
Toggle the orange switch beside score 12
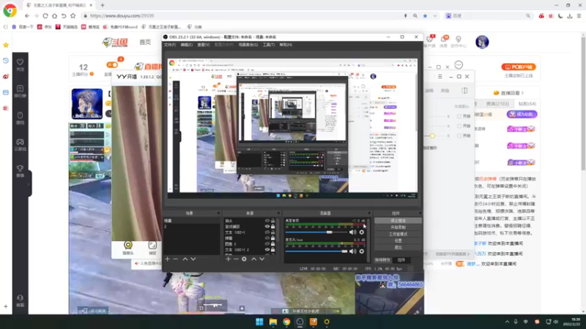click(x=112, y=64)
